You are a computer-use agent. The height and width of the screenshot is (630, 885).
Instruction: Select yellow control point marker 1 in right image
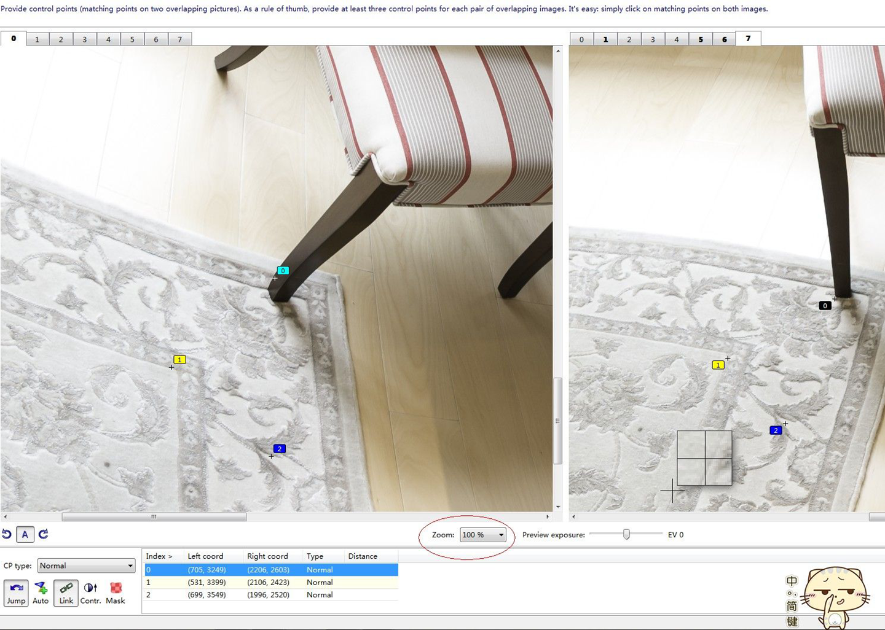click(x=717, y=365)
